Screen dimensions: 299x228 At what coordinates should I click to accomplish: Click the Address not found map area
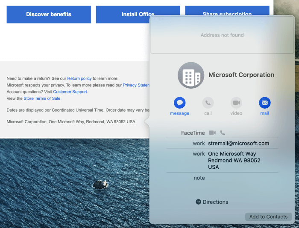[x=222, y=35]
